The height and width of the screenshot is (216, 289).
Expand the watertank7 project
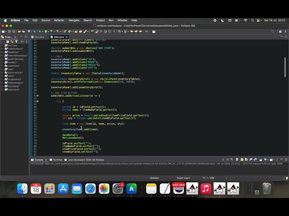click(2, 90)
